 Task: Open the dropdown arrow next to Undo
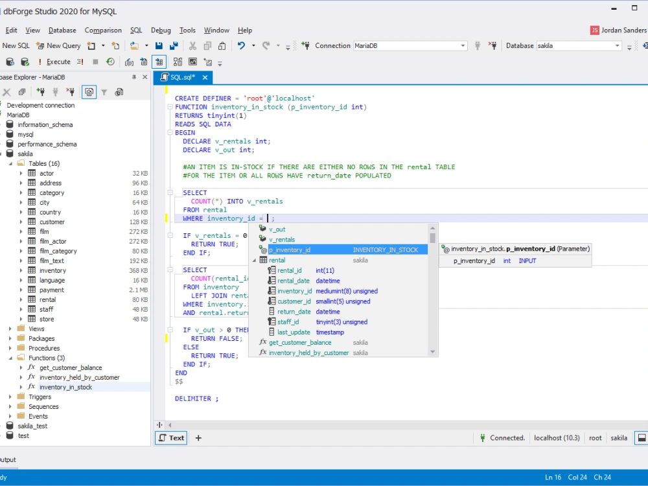(x=253, y=46)
